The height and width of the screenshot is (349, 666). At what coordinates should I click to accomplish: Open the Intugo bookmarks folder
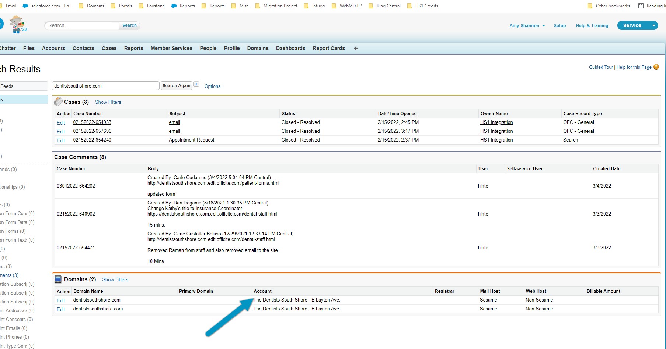[314, 6]
